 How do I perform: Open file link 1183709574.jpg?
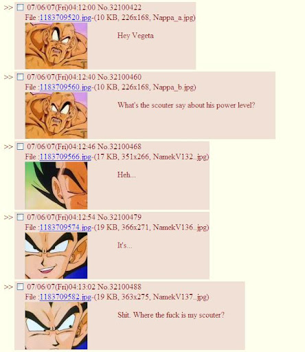(65, 228)
